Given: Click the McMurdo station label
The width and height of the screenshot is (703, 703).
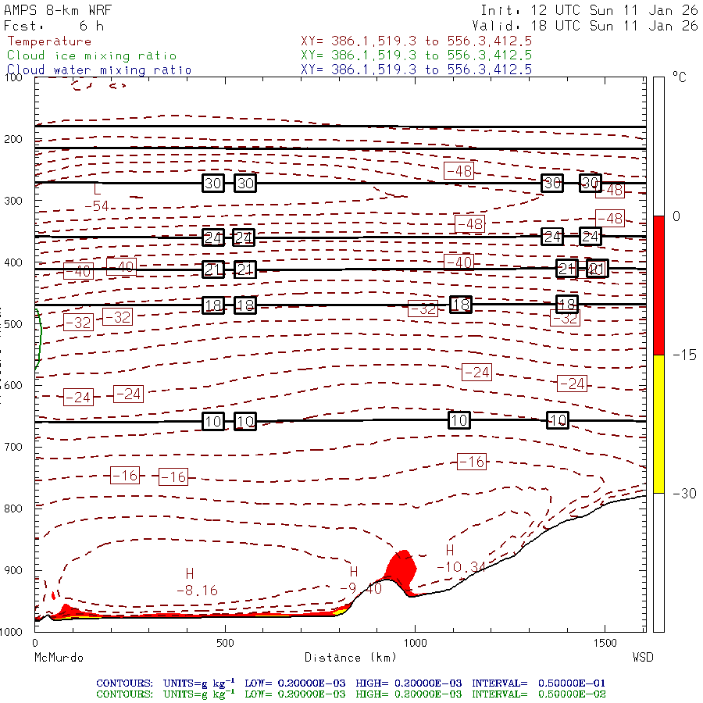Looking at the screenshot, I should [x=59, y=658].
